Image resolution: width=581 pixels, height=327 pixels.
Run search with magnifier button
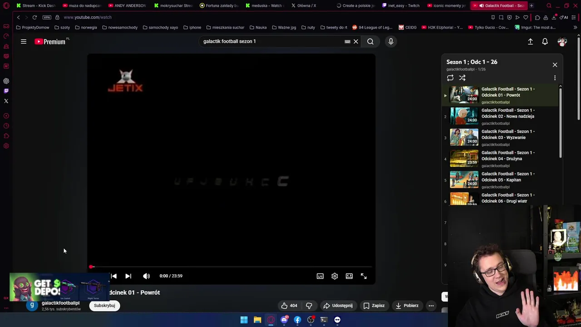[370, 41]
